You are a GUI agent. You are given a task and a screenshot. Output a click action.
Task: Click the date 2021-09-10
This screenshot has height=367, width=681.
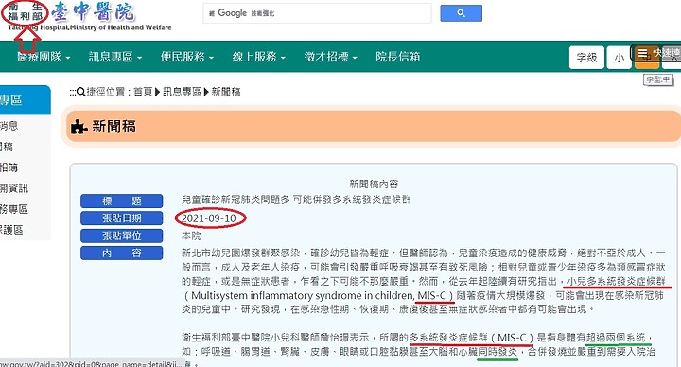point(209,218)
